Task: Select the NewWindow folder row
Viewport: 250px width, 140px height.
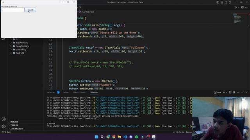Action: (x=25, y=43)
